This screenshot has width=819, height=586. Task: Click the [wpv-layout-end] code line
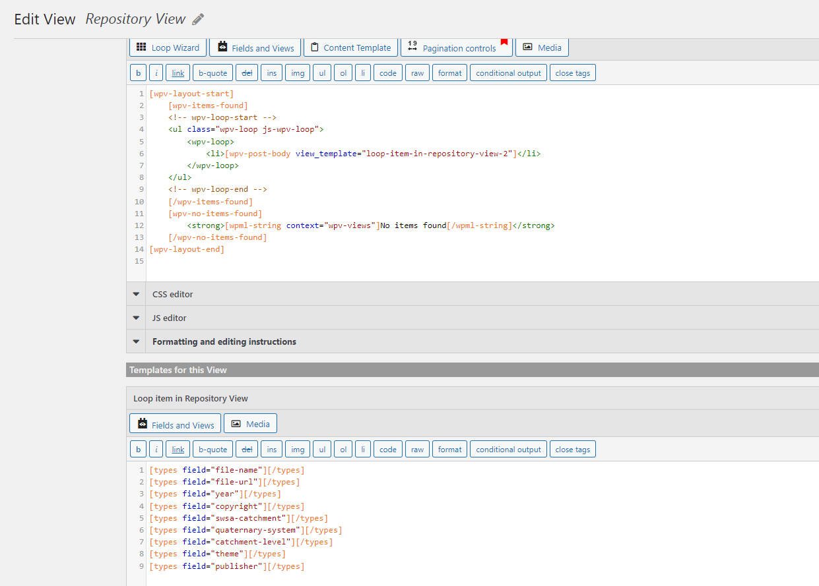[187, 249]
